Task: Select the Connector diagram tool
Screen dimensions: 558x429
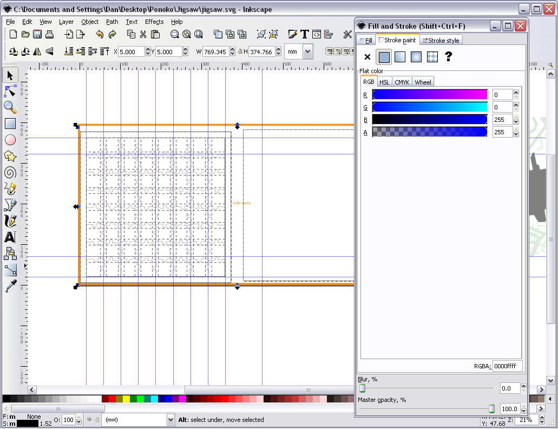Action: point(10,253)
